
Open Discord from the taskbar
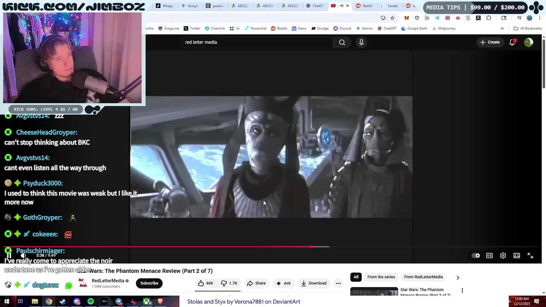(x=77, y=301)
